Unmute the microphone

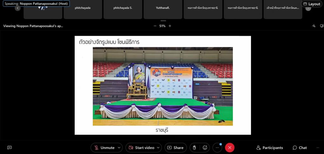tap(105, 148)
